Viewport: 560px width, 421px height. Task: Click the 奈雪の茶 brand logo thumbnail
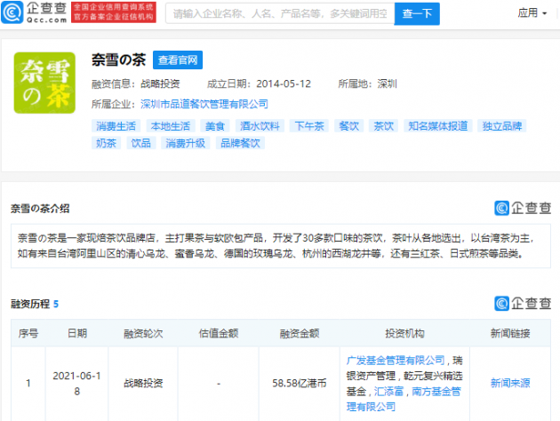point(44,83)
